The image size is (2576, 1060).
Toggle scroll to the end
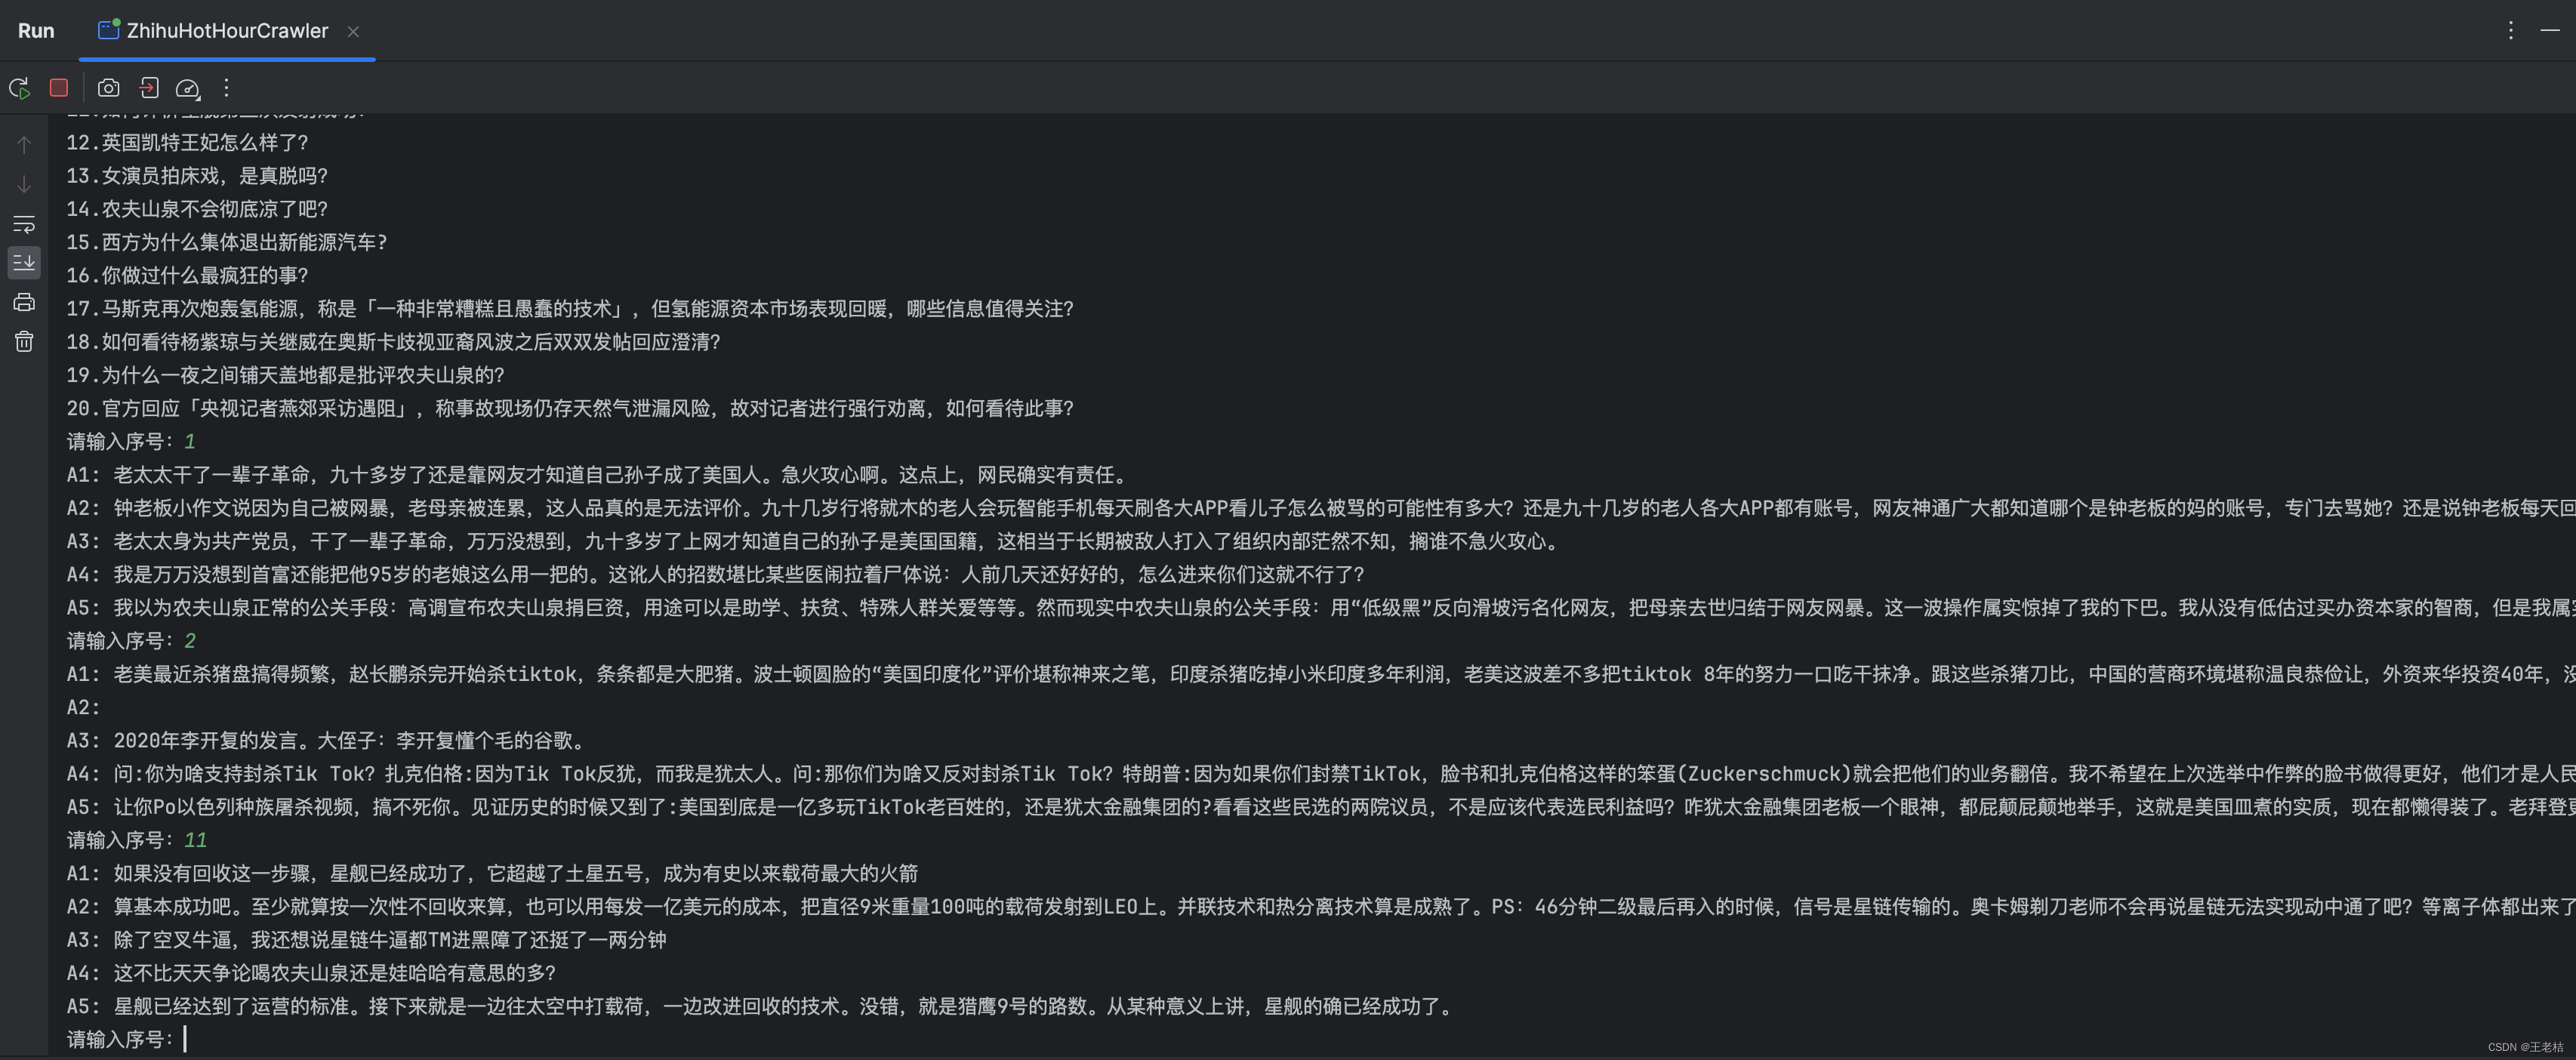pos(24,262)
